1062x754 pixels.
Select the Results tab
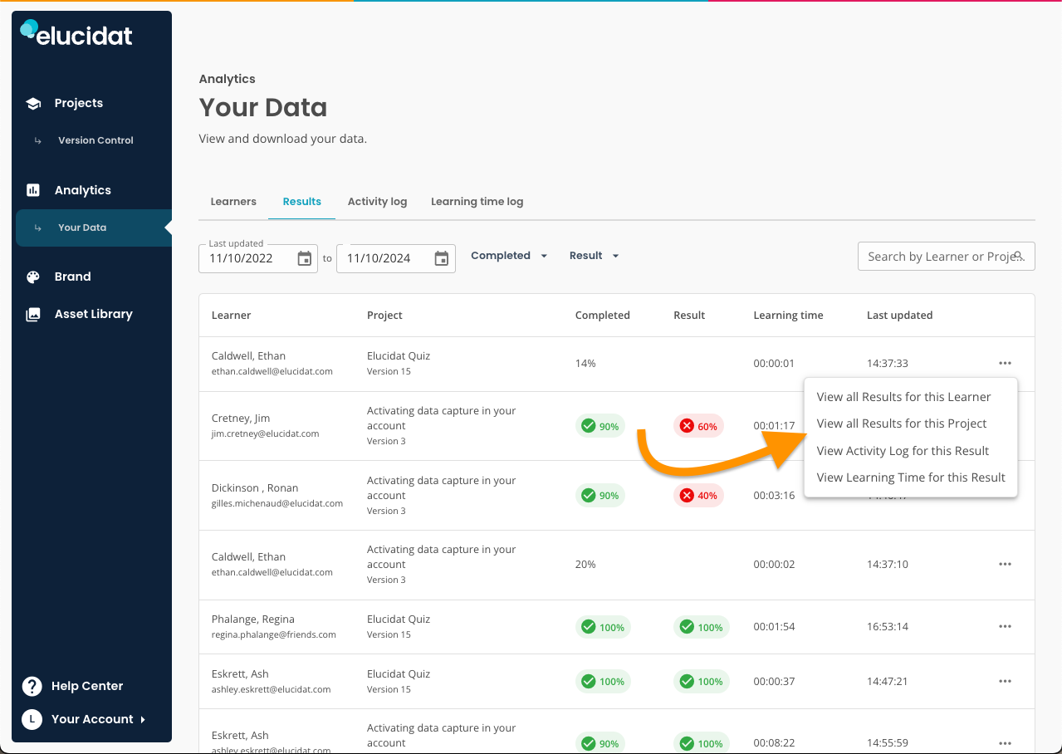[301, 202]
